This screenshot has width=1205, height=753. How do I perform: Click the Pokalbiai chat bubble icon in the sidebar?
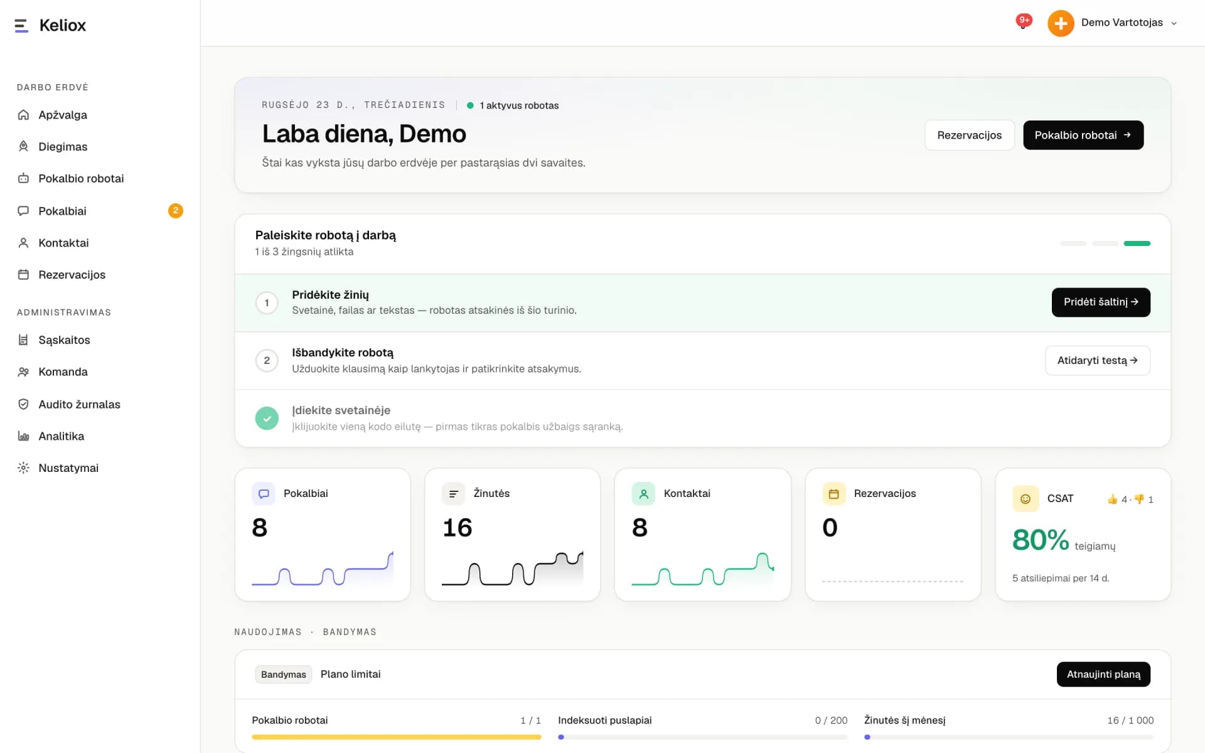[23, 211]
